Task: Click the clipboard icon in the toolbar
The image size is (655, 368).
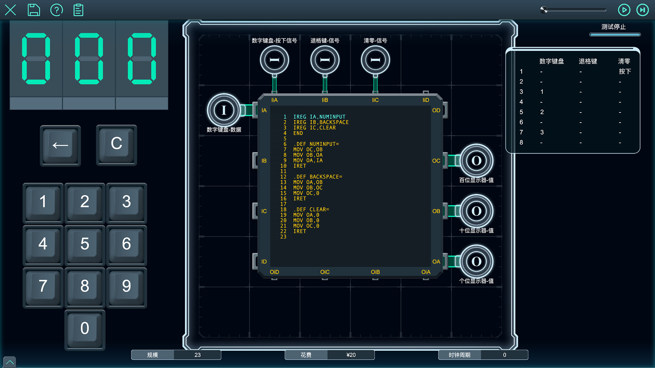Action: (78, 10)
